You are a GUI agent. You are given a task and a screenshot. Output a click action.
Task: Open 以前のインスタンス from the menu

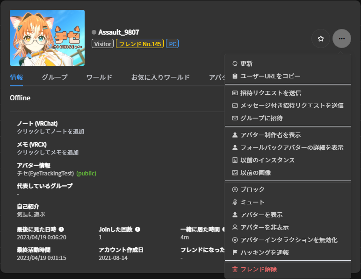267,160
